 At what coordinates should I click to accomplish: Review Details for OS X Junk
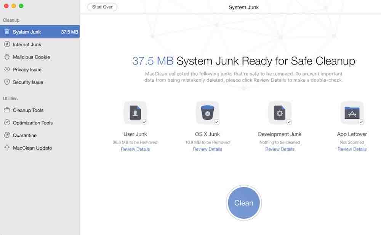208,149
